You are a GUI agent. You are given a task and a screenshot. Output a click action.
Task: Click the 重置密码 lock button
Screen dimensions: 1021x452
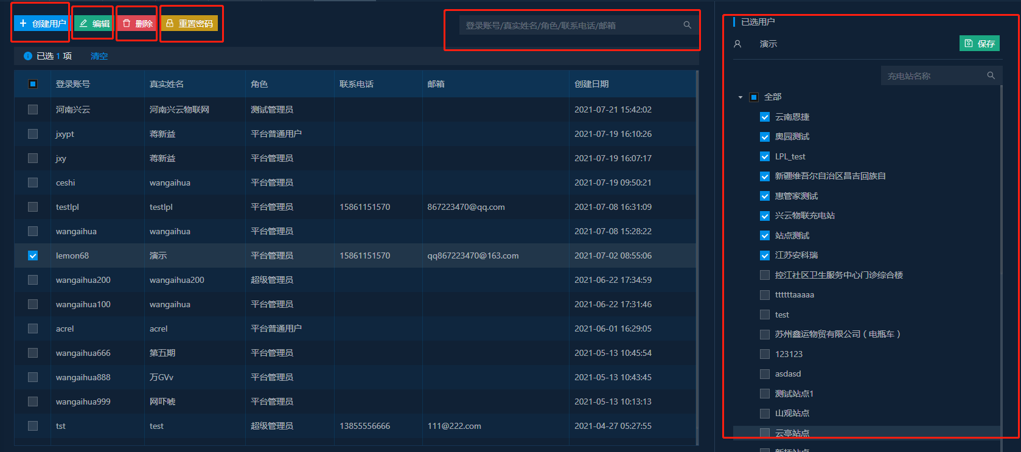pos(190,24)
